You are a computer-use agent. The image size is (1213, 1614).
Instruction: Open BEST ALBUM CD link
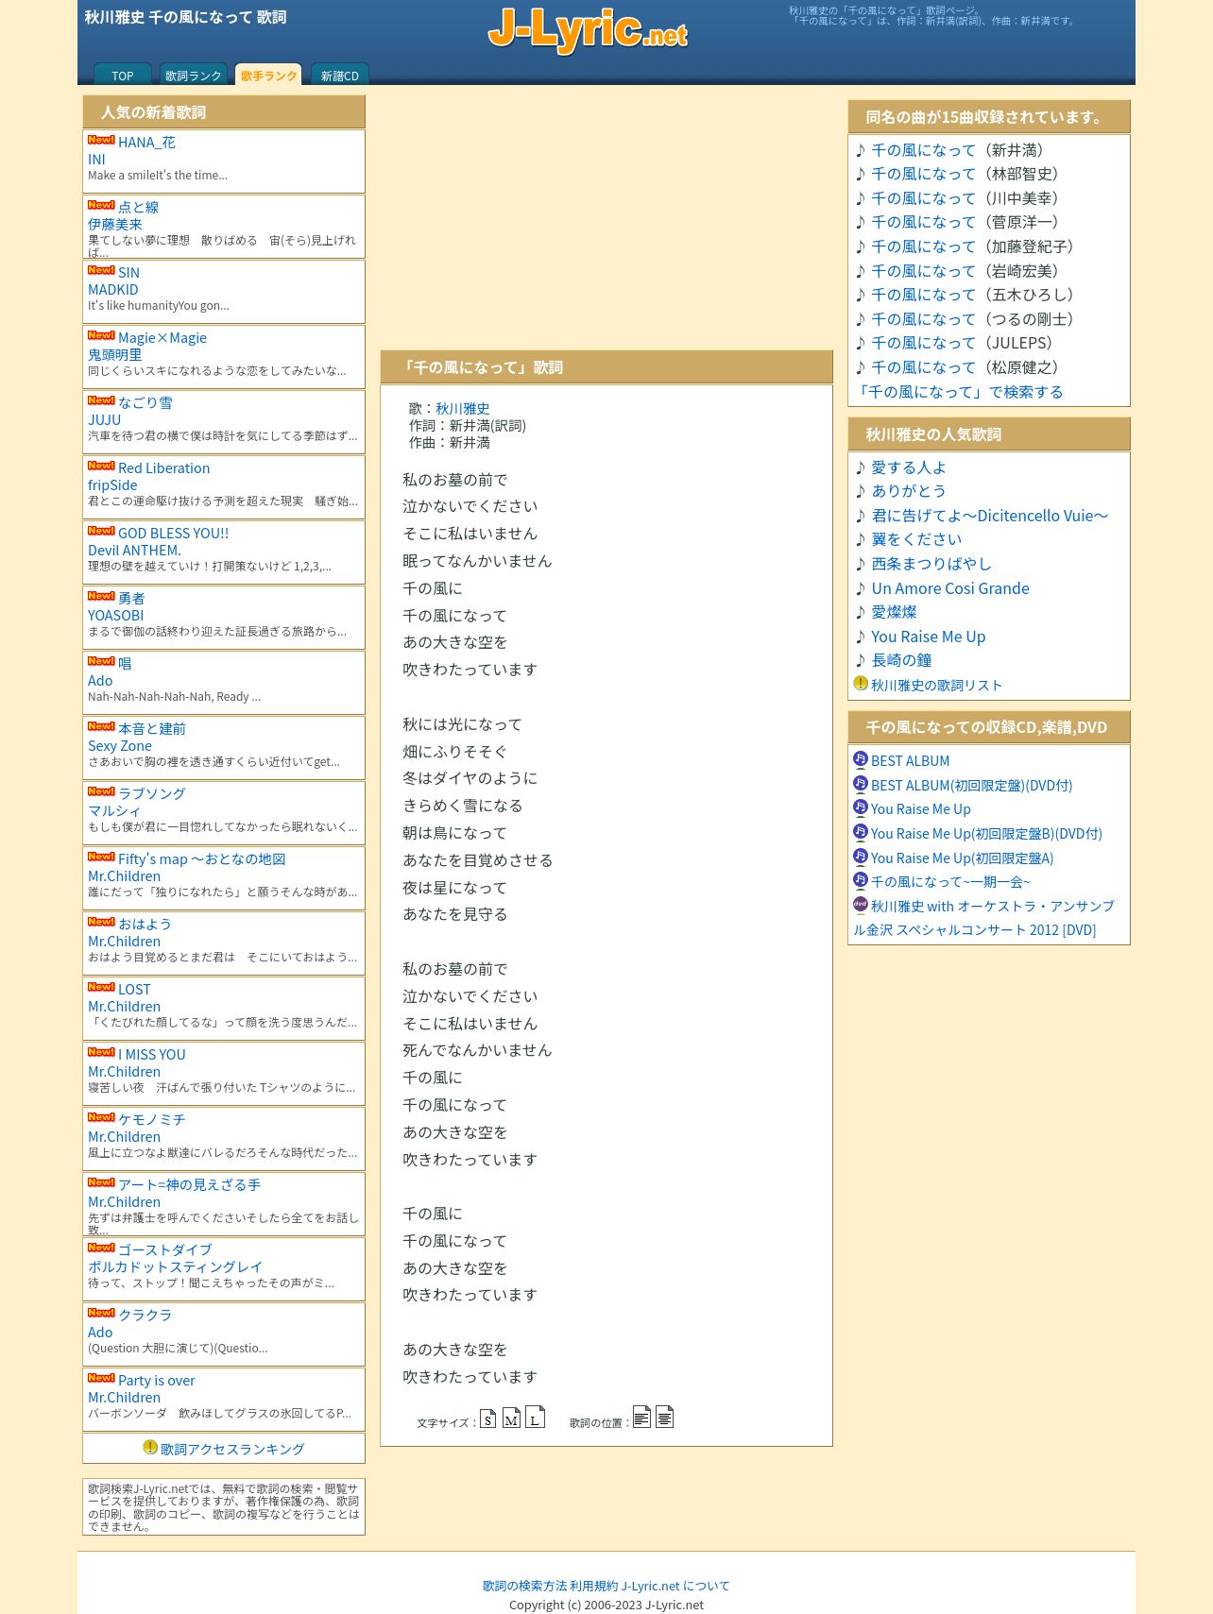pos(910,761)
